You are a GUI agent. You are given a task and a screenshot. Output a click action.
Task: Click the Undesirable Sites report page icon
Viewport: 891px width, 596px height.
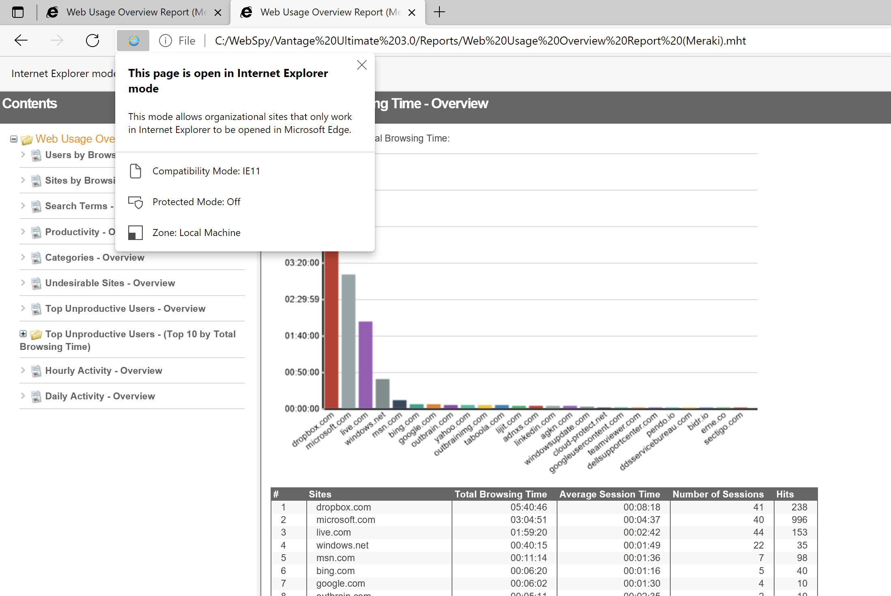click(x=36, y=283)
